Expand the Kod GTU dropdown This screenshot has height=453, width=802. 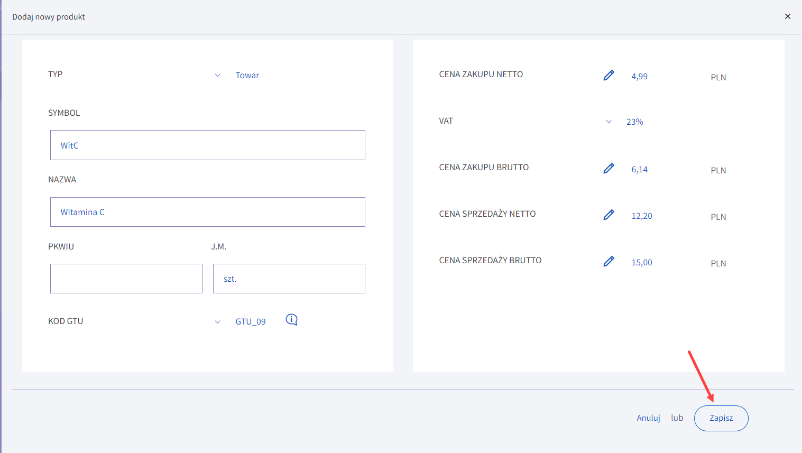pyautogui.click(x=217, y=322)
